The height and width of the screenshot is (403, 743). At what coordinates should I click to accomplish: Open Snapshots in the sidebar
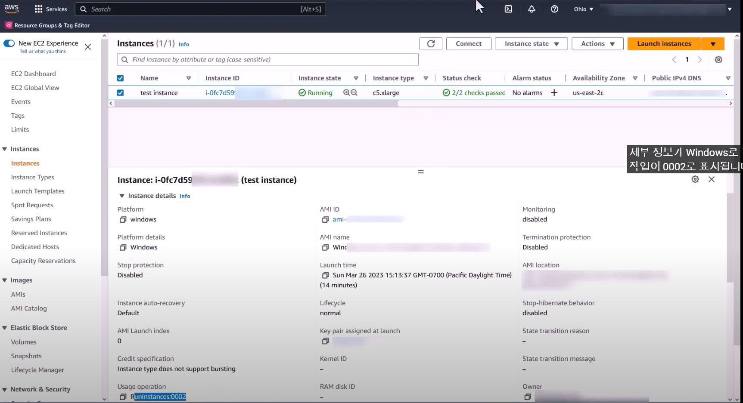click(26, 356)
